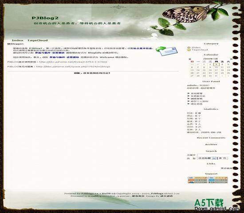Click the star icon beside Category TagsCloud

point(189,50)
